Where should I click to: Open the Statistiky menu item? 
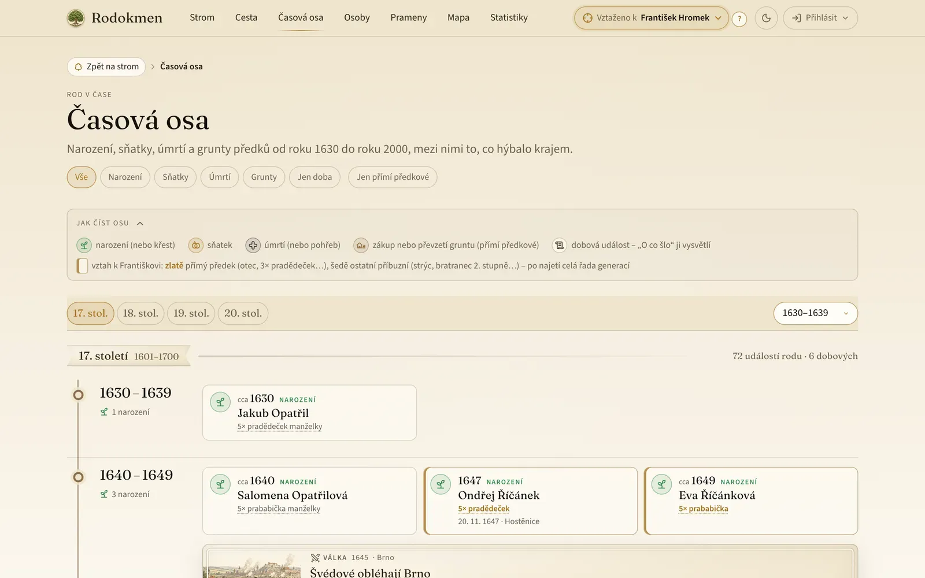click(x=509, y=17)
